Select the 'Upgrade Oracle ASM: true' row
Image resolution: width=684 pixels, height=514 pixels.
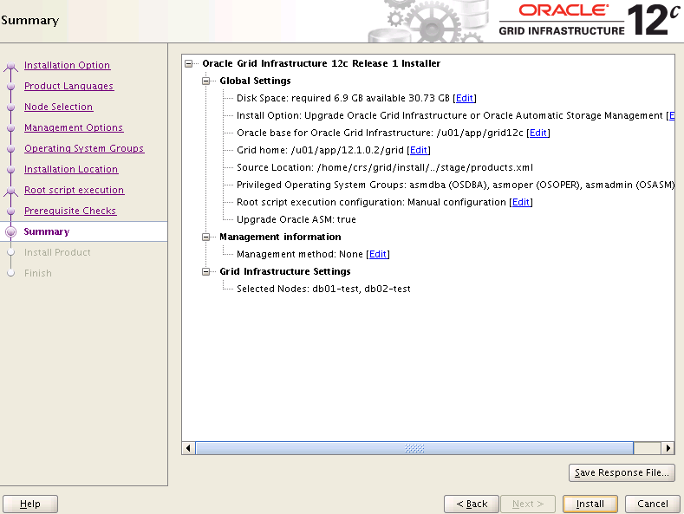click(296, 219)
